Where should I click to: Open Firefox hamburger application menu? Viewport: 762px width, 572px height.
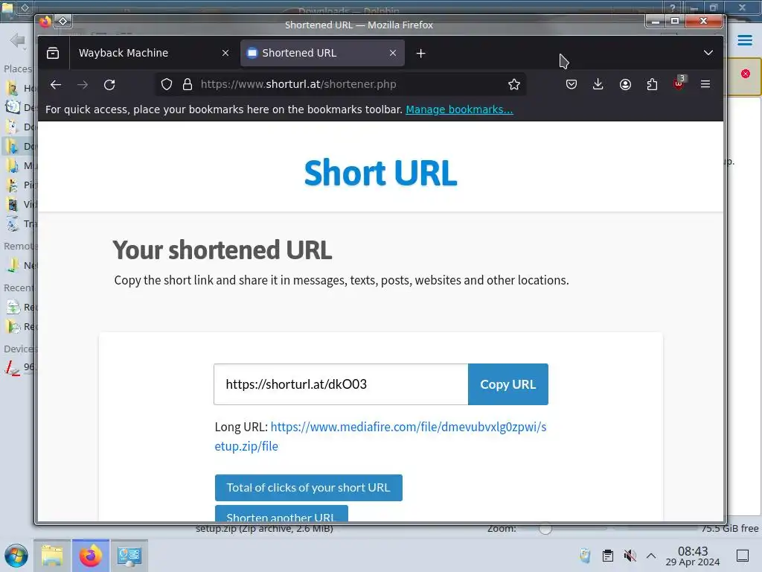point(705,85)
